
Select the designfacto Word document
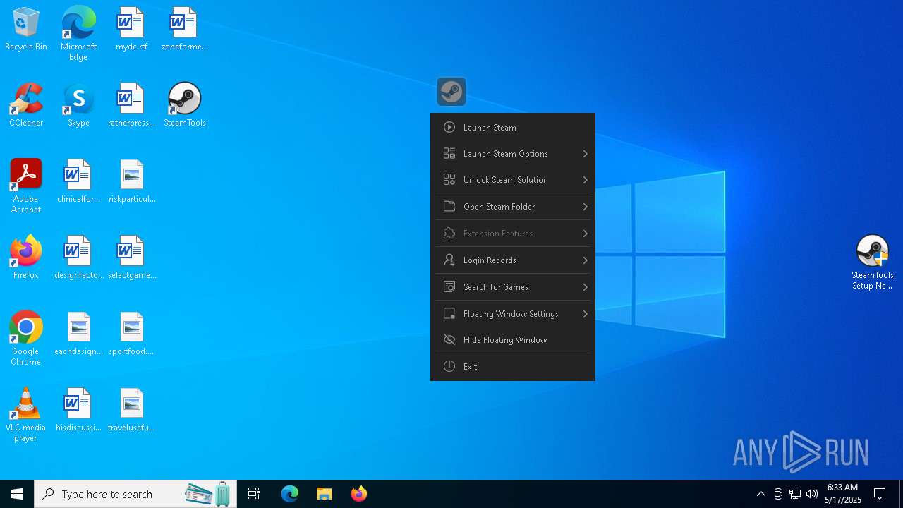coord(78,257)
